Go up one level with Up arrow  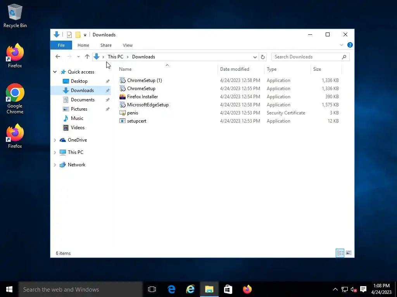87,56
